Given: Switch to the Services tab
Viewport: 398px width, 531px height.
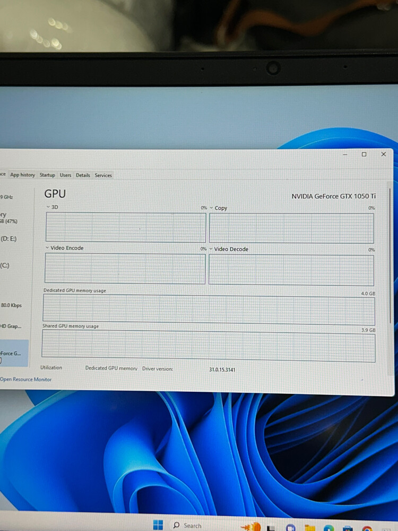Looking at the screenshot, I should click(x=103, y=175).
